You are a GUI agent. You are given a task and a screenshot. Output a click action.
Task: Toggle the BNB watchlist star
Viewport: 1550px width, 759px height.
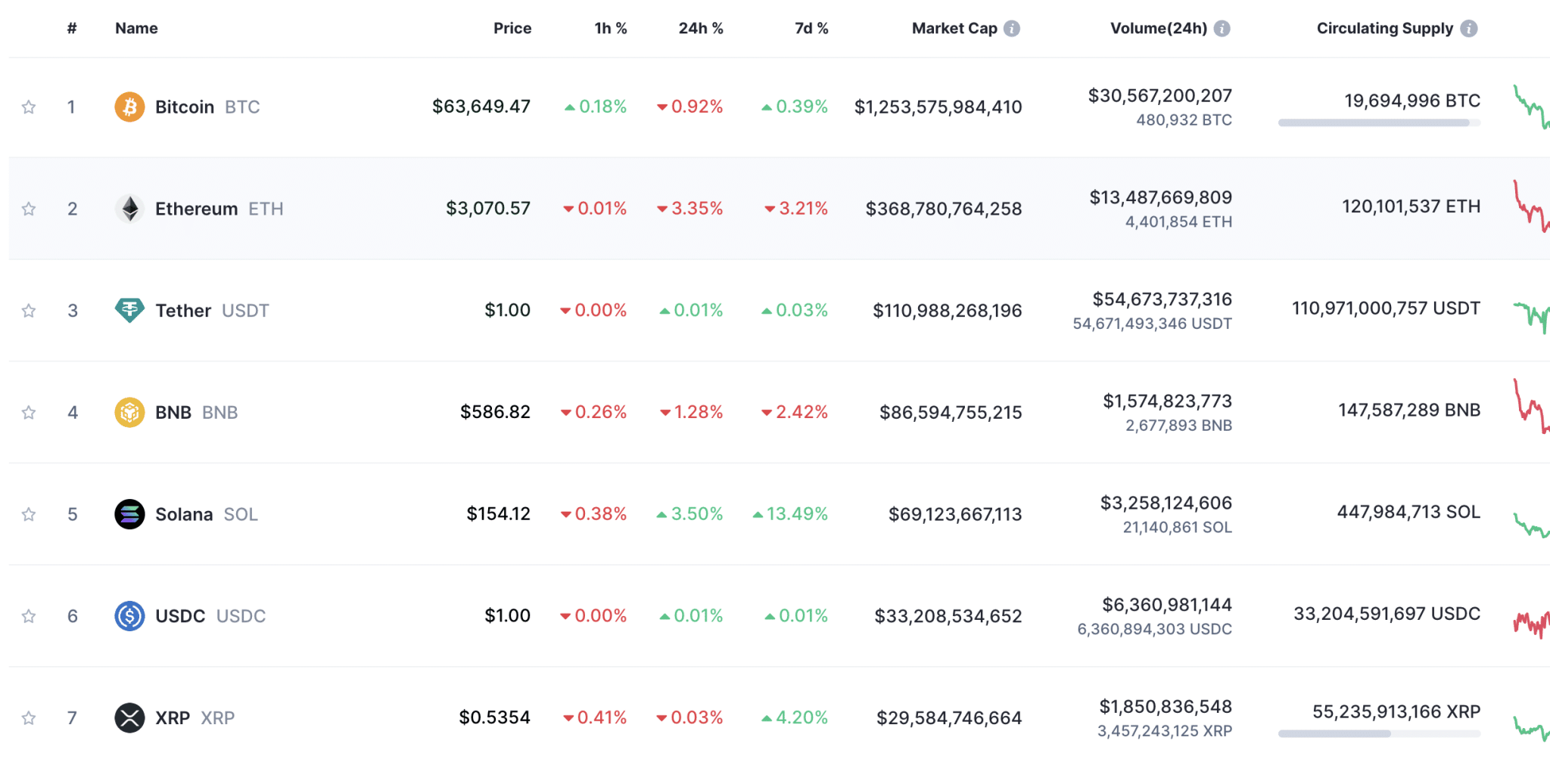coord(29,412)
